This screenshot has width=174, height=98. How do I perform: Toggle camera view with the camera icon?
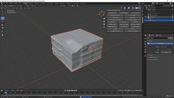coord(104,24)
